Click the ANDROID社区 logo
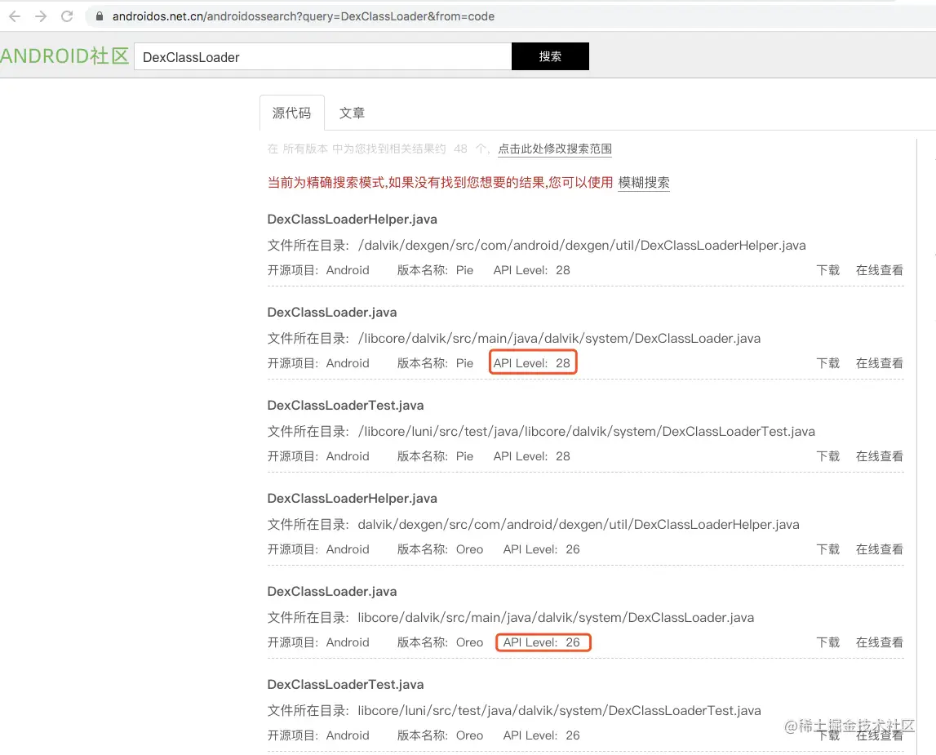This screenshot has width=936, height=755. (x=64, y=56)
